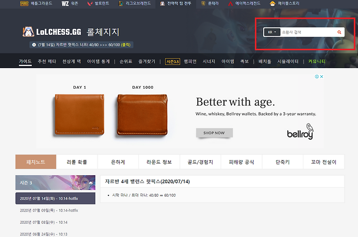Select the 전략적 팀 전투 penguin icon
The image size is (358, 237).
(x=162, y=4)
